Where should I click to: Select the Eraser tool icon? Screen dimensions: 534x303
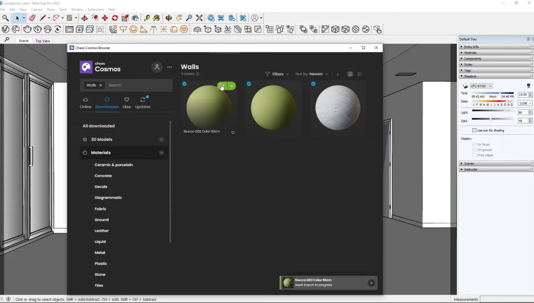(32, 18)
